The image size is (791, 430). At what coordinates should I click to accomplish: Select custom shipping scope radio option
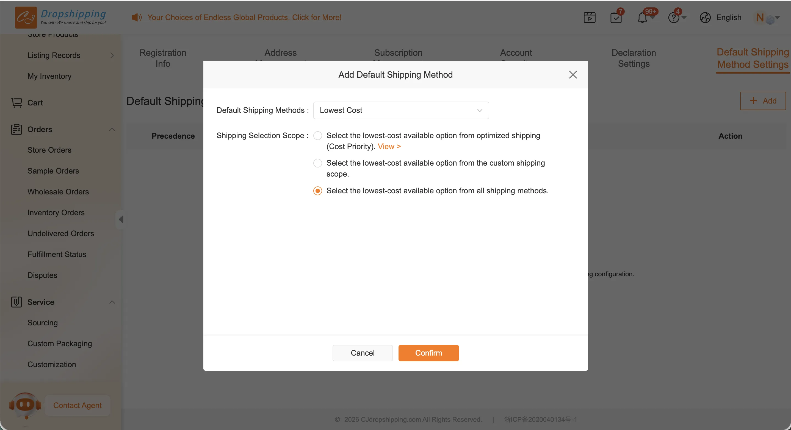317,163
